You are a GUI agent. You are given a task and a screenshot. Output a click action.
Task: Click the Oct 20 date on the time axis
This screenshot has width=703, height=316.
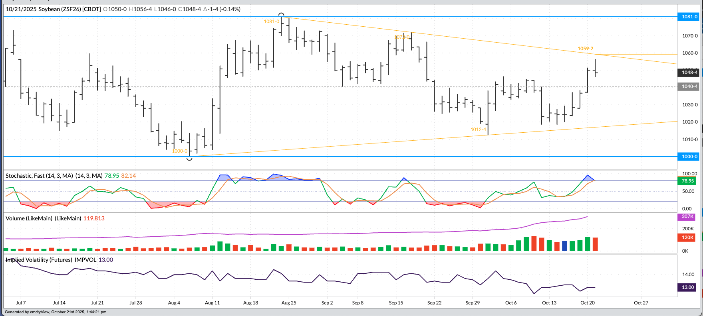coord(588,303)
